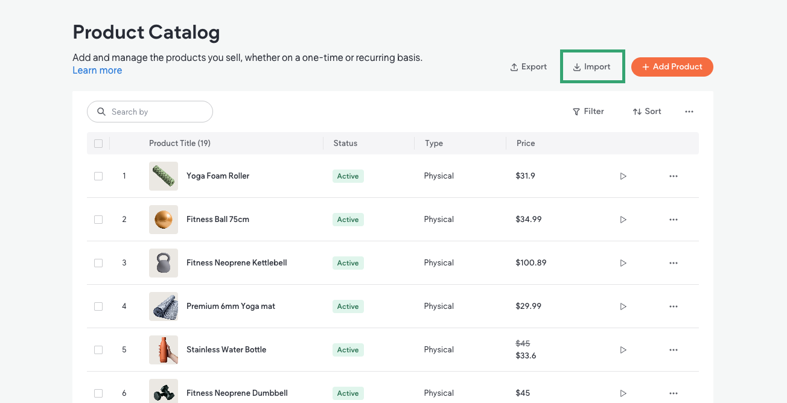The image size is (787, 403).
Task: Click the Export icon
Action: 514,66
